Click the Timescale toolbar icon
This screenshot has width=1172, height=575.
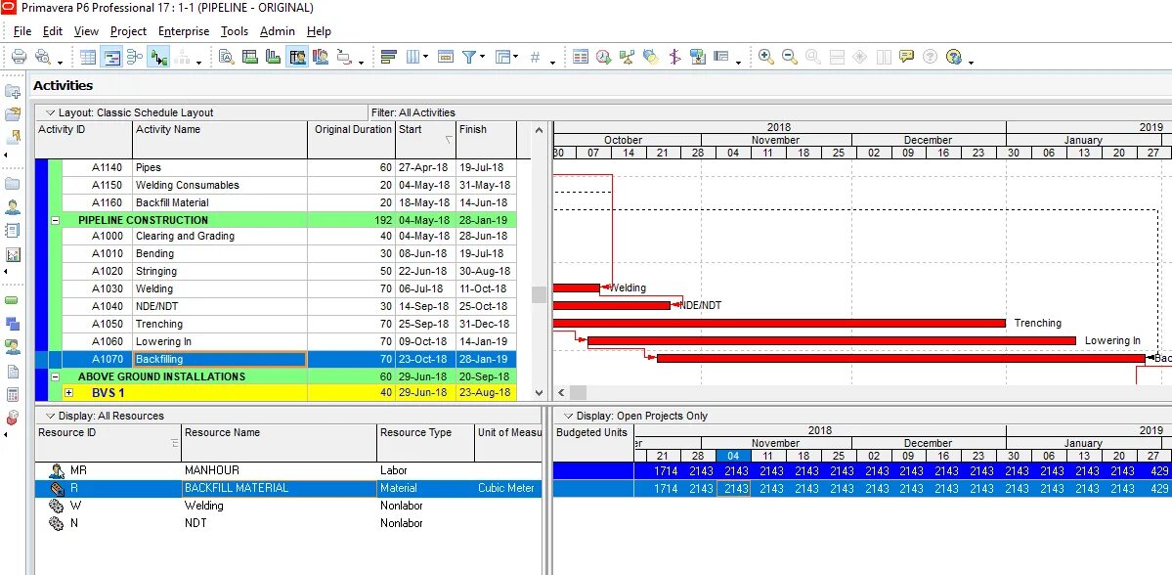[446, 57]
